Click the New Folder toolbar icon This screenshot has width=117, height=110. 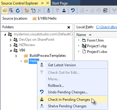pos(27,10)
